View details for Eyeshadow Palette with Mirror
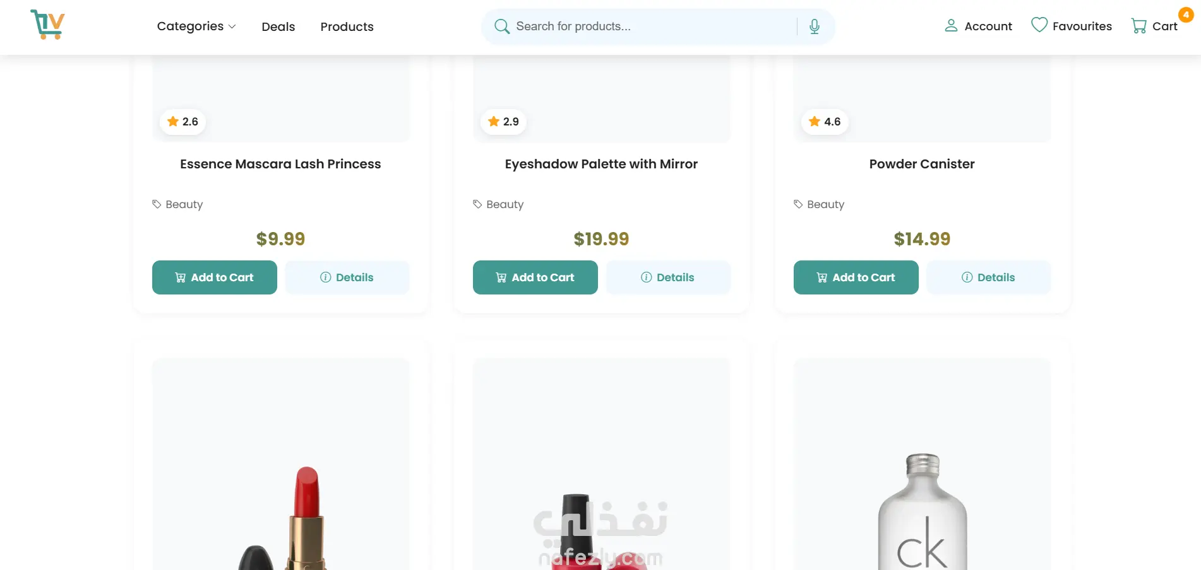1201x570 pixels. tap(668, 277)
